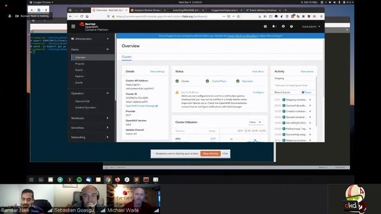Click the browser address bar URL
Screen dimensions: 381x214
[161, 16]
